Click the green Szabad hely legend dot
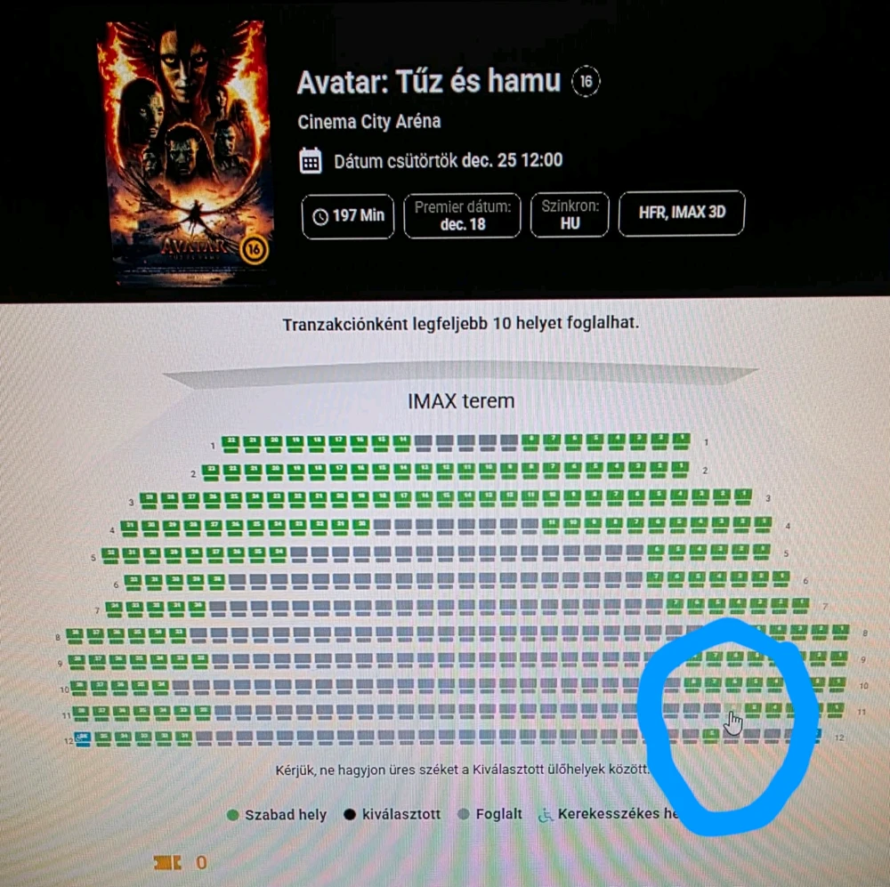Image resolution: width=890 pixels, height=887 pixels. [232, 815]
